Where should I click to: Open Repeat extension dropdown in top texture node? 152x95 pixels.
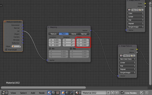(136, 23)
